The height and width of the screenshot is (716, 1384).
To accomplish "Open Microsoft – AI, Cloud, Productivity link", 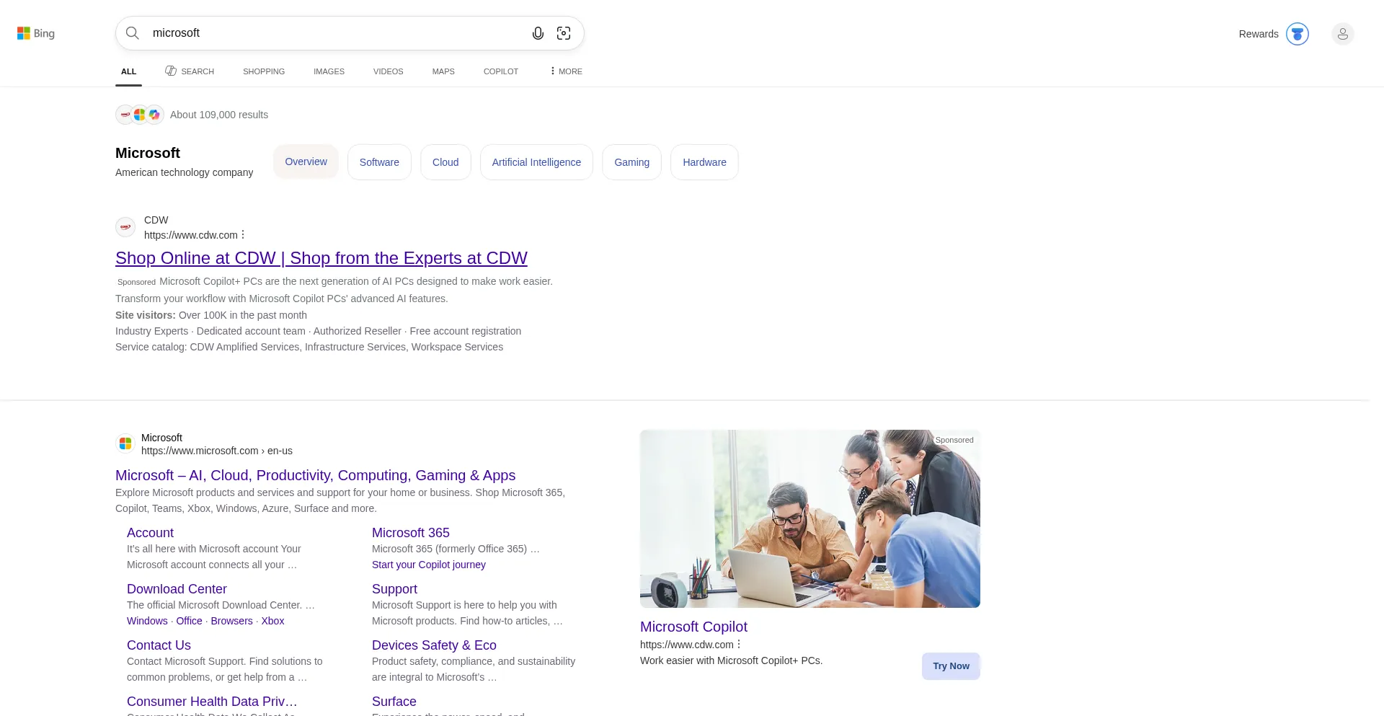I will tap(315, 475).
